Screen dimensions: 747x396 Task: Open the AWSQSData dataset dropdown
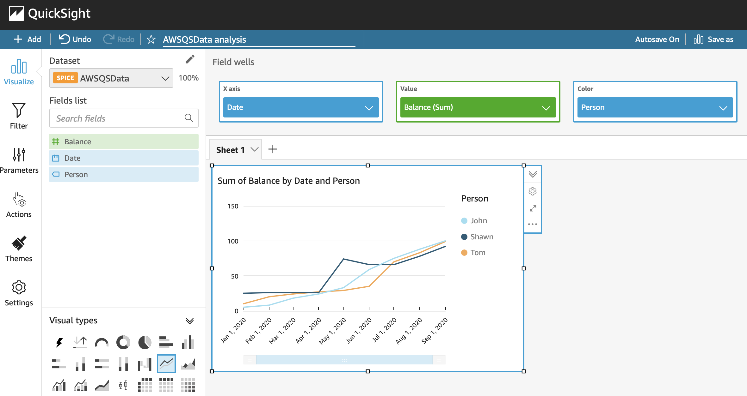[111, 78]
